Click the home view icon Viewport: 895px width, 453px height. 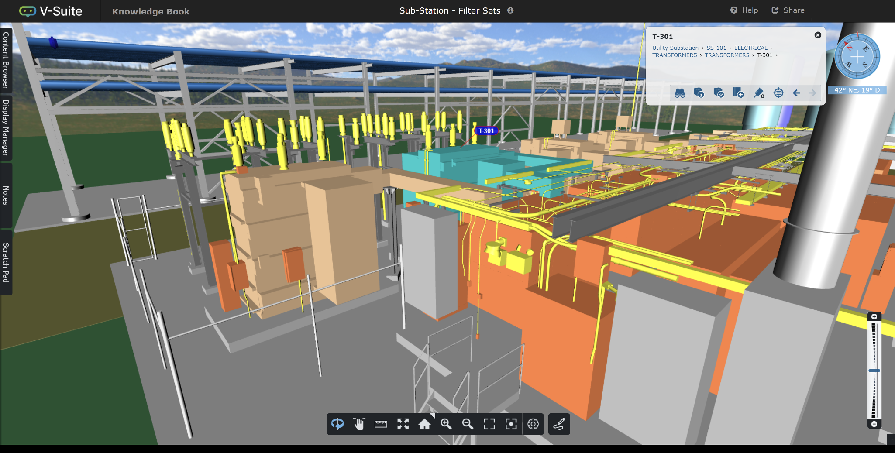click(x=425, y=424)
